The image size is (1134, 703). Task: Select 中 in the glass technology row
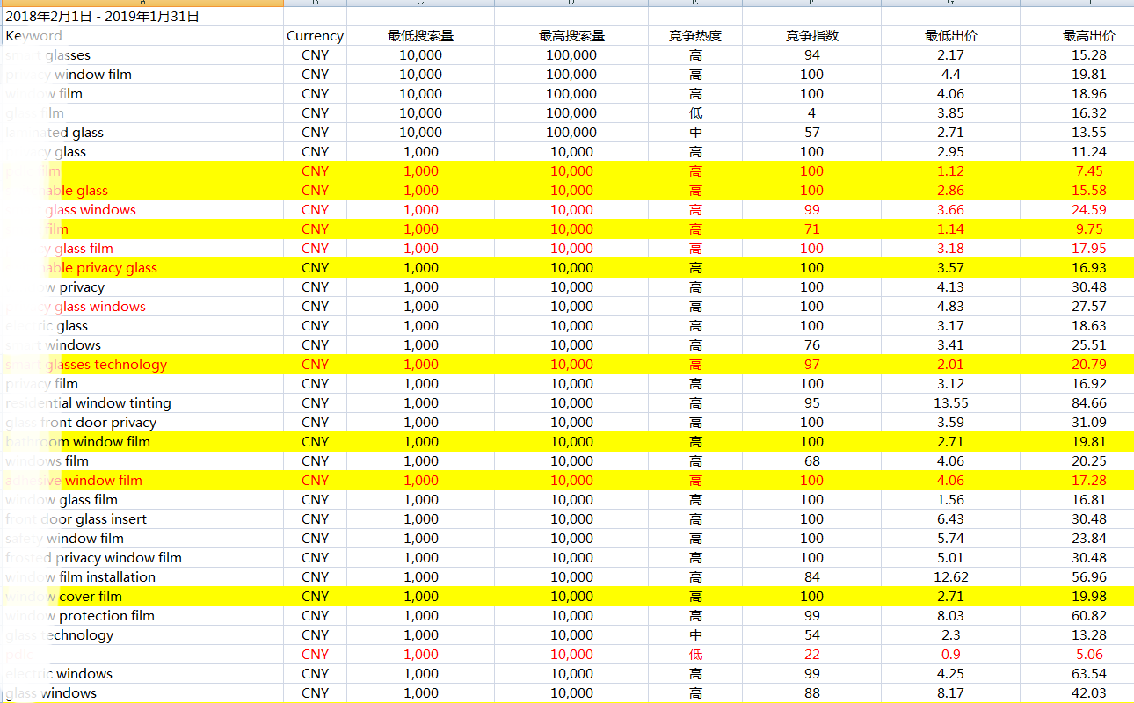pos(695,635)
